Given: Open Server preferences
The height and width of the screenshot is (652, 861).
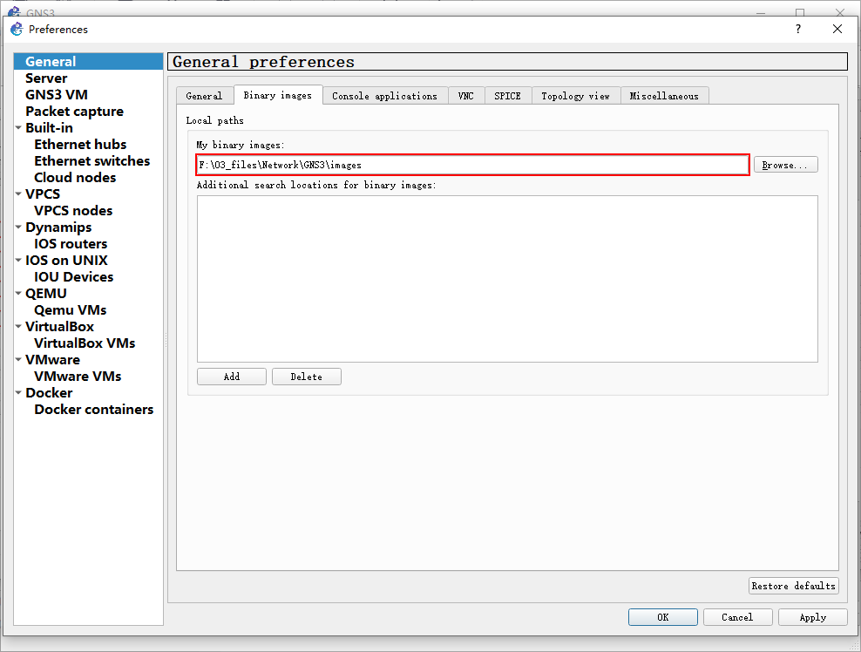Looking at the screenshot, I should tap(46, 78).
